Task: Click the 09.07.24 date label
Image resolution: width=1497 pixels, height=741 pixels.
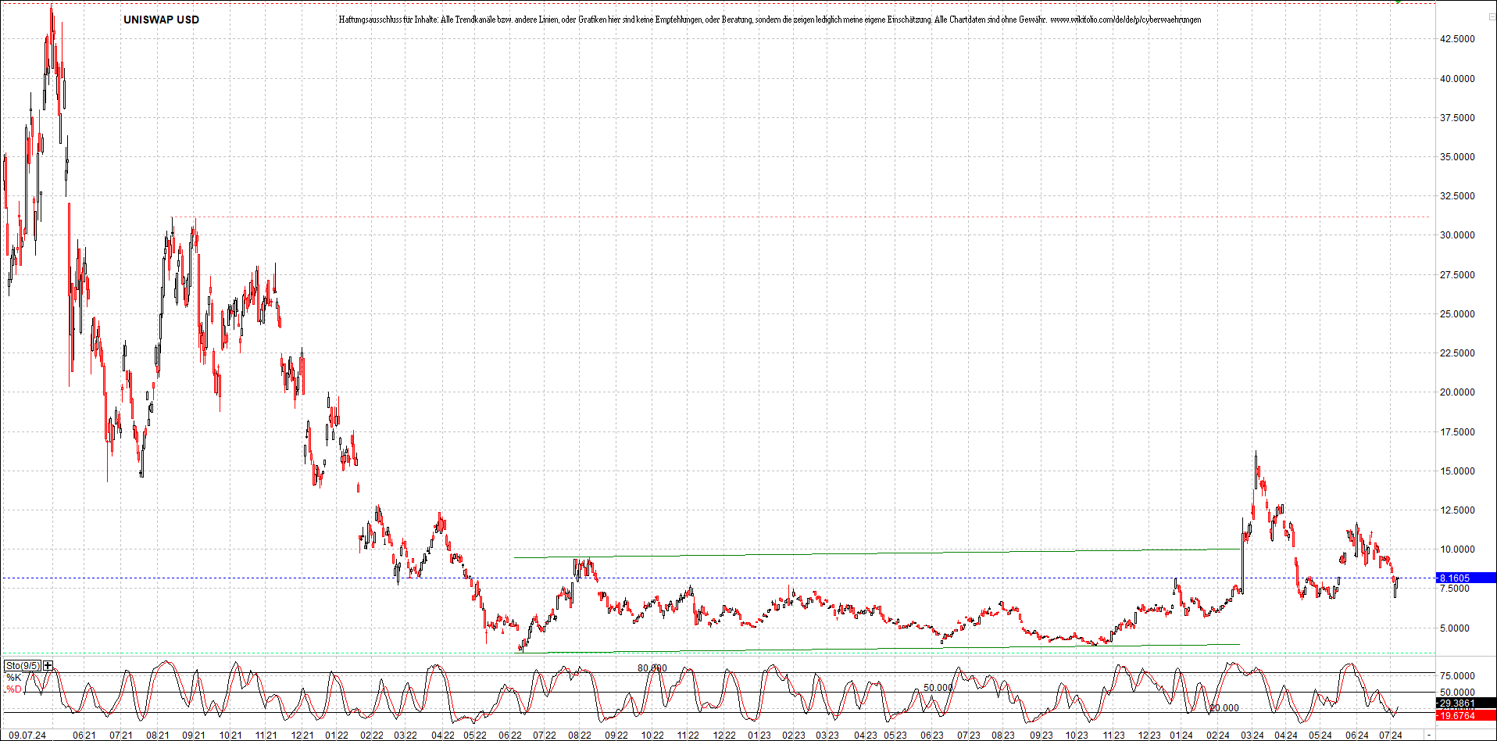Action: pyautogui.click(x=27, y=736)
